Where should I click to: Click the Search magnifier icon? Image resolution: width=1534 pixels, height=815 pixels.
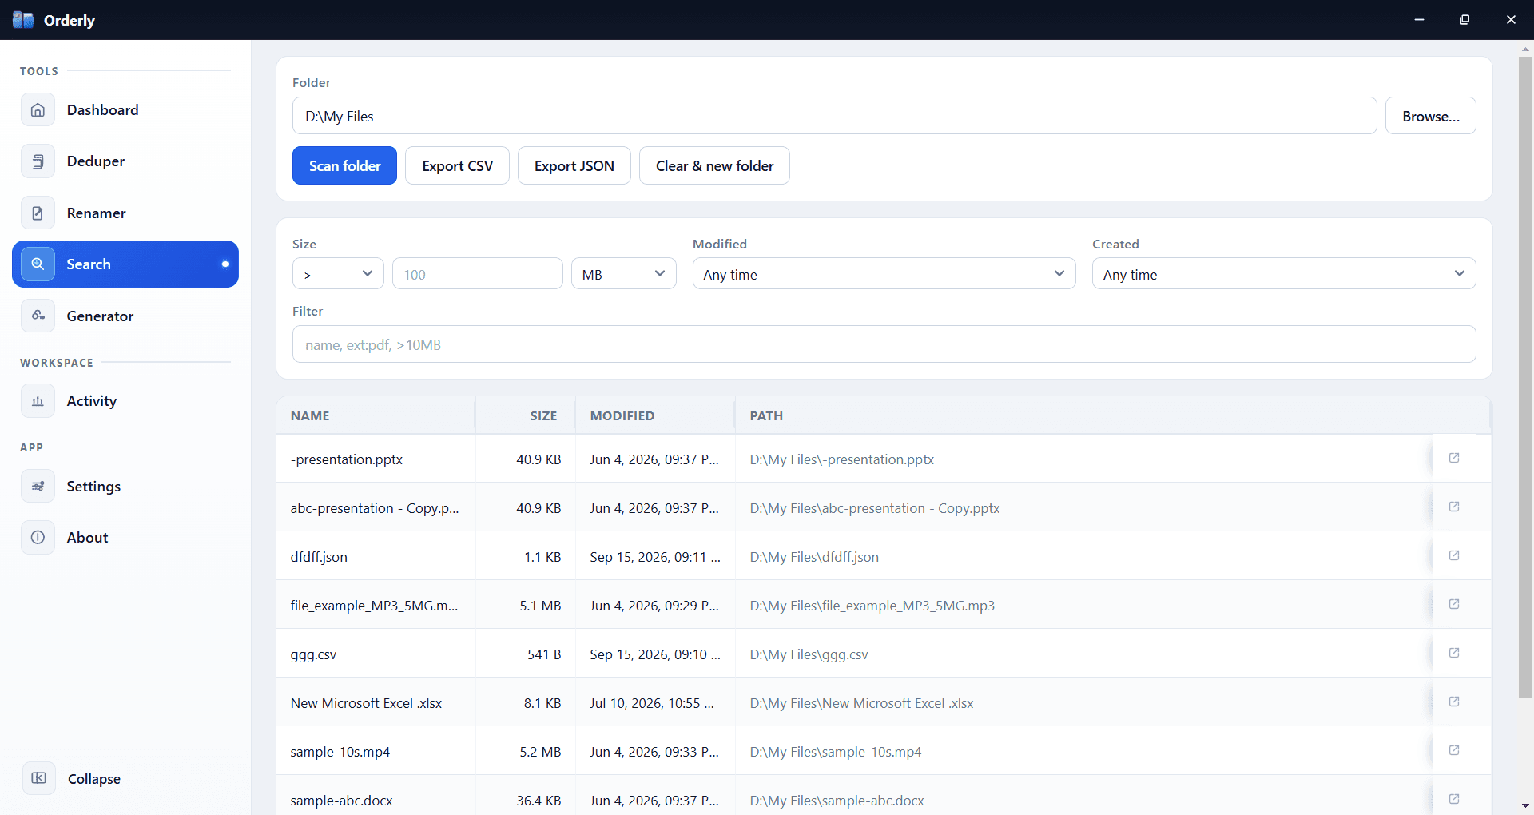(38, 264)
